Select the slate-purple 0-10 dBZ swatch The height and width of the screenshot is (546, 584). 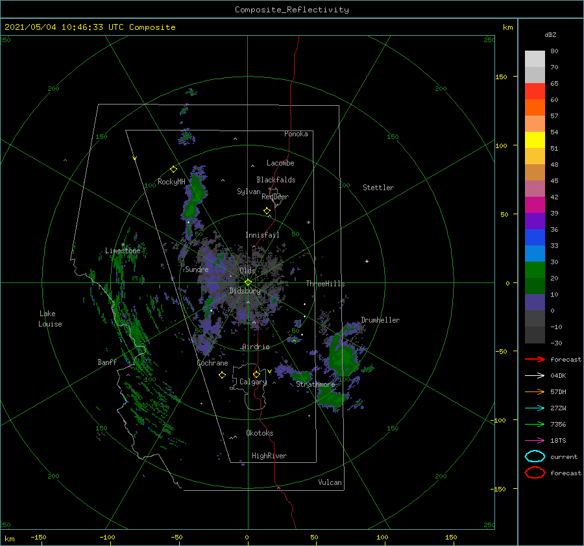[535, 303]
